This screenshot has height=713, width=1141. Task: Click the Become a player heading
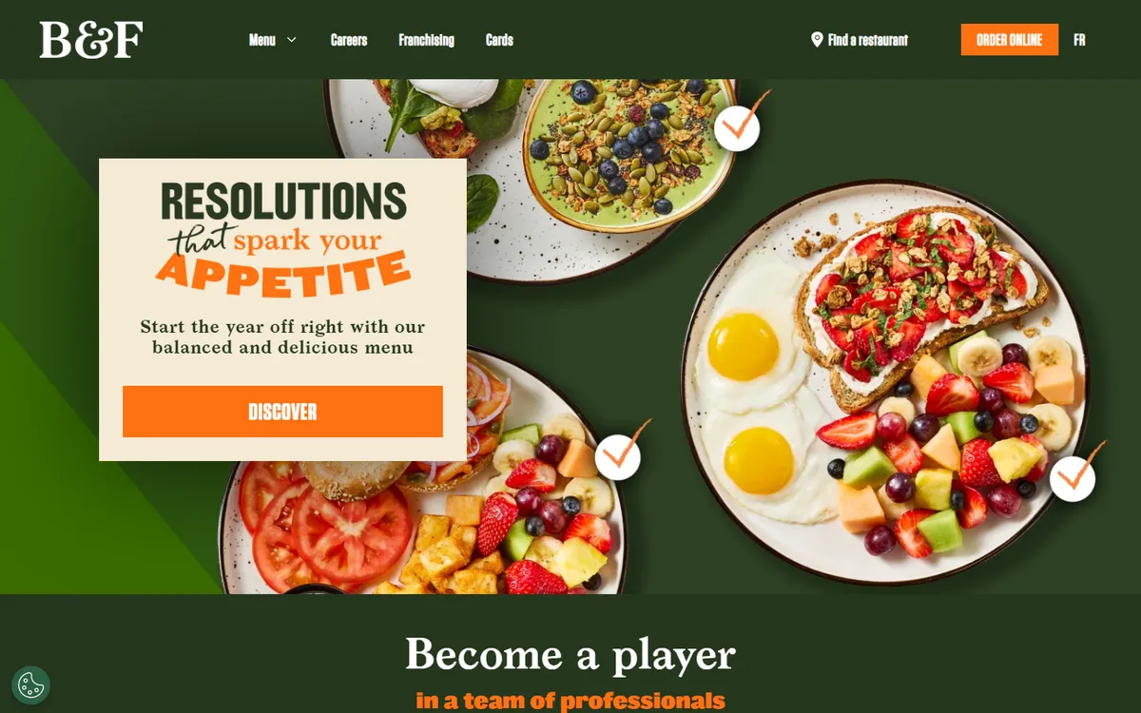pyautogui.click(x=570, y=655)
